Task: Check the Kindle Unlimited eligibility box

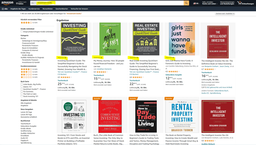Action: 22,32
